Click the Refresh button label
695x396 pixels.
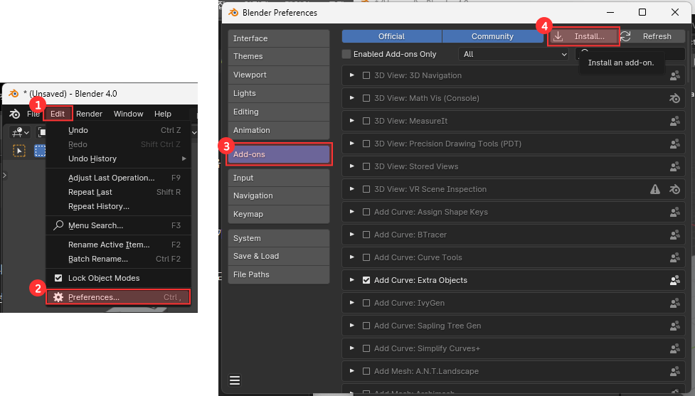click(x=657, y=36)
